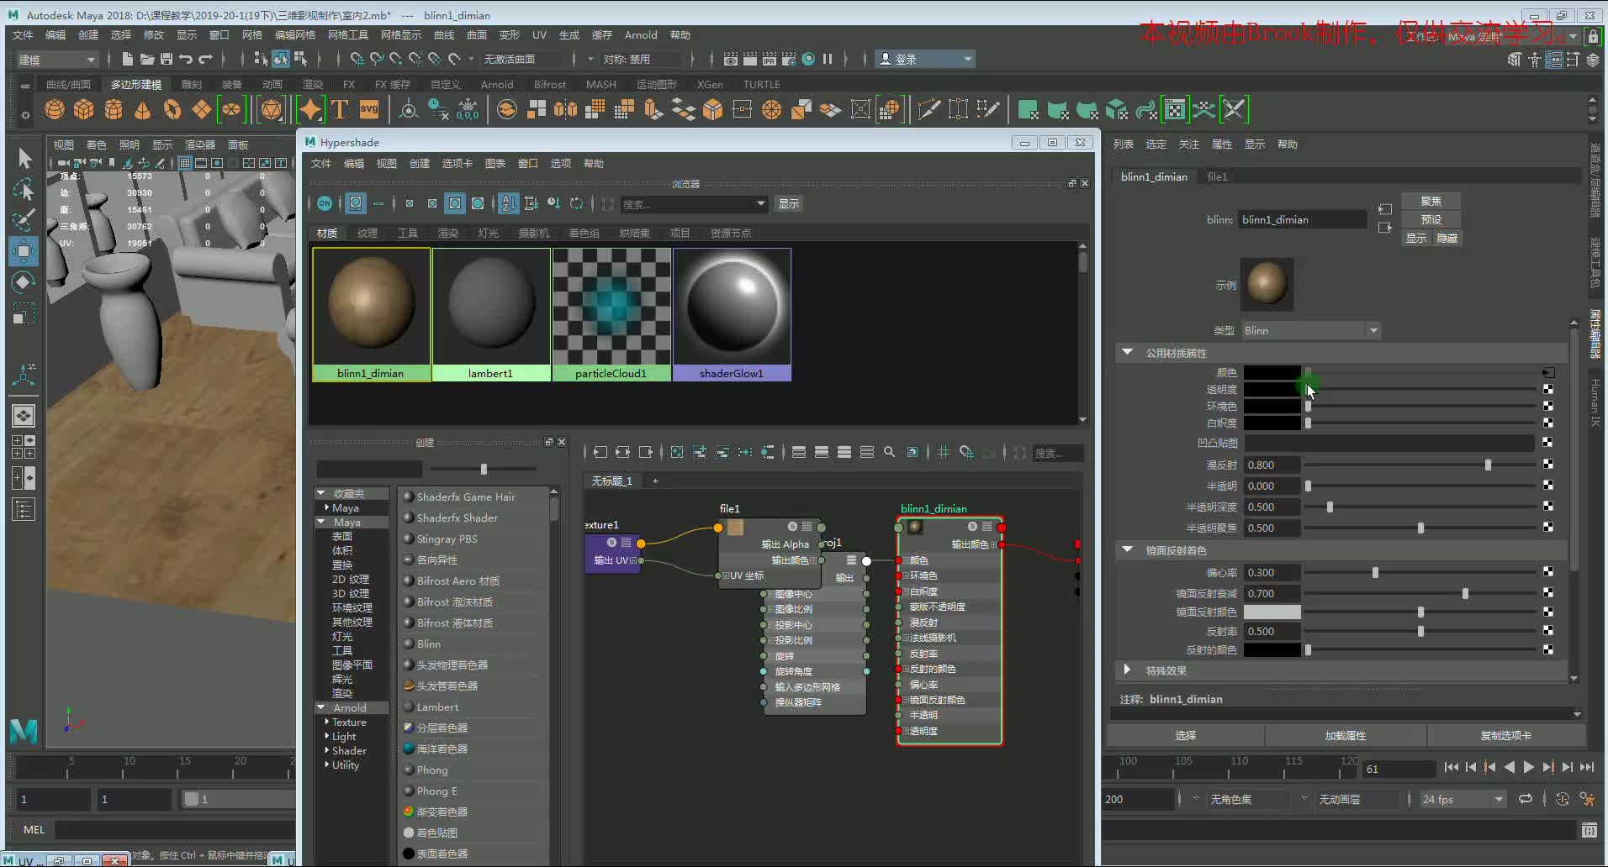Click the loop playback toggle icon
Screen dimensions: 1608x867
tap(1526, 799)
